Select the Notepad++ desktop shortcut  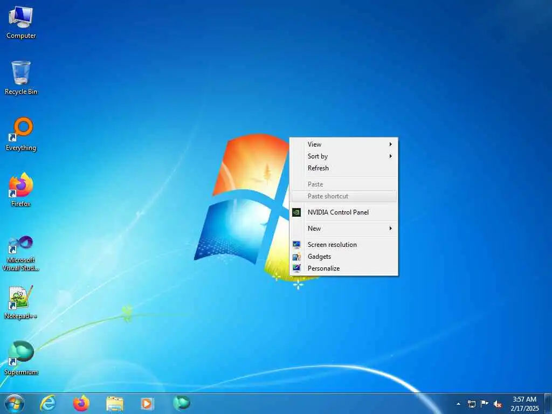[x=21, y=302]
